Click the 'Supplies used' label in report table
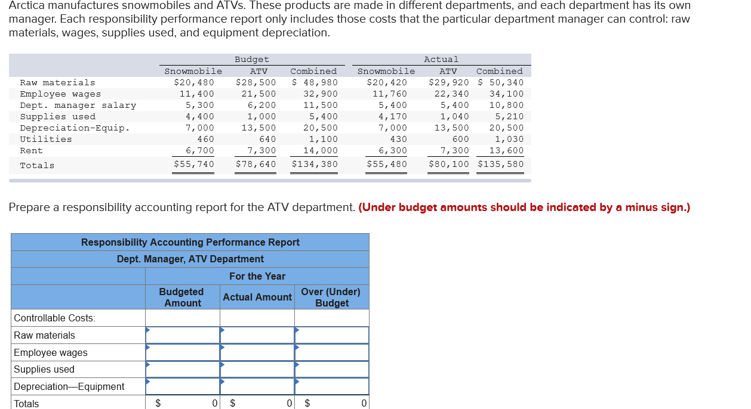 point(44,370)
